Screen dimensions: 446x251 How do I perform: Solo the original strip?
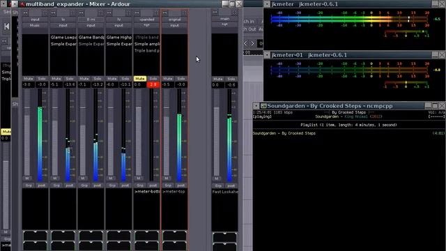[x=181, y=79]
